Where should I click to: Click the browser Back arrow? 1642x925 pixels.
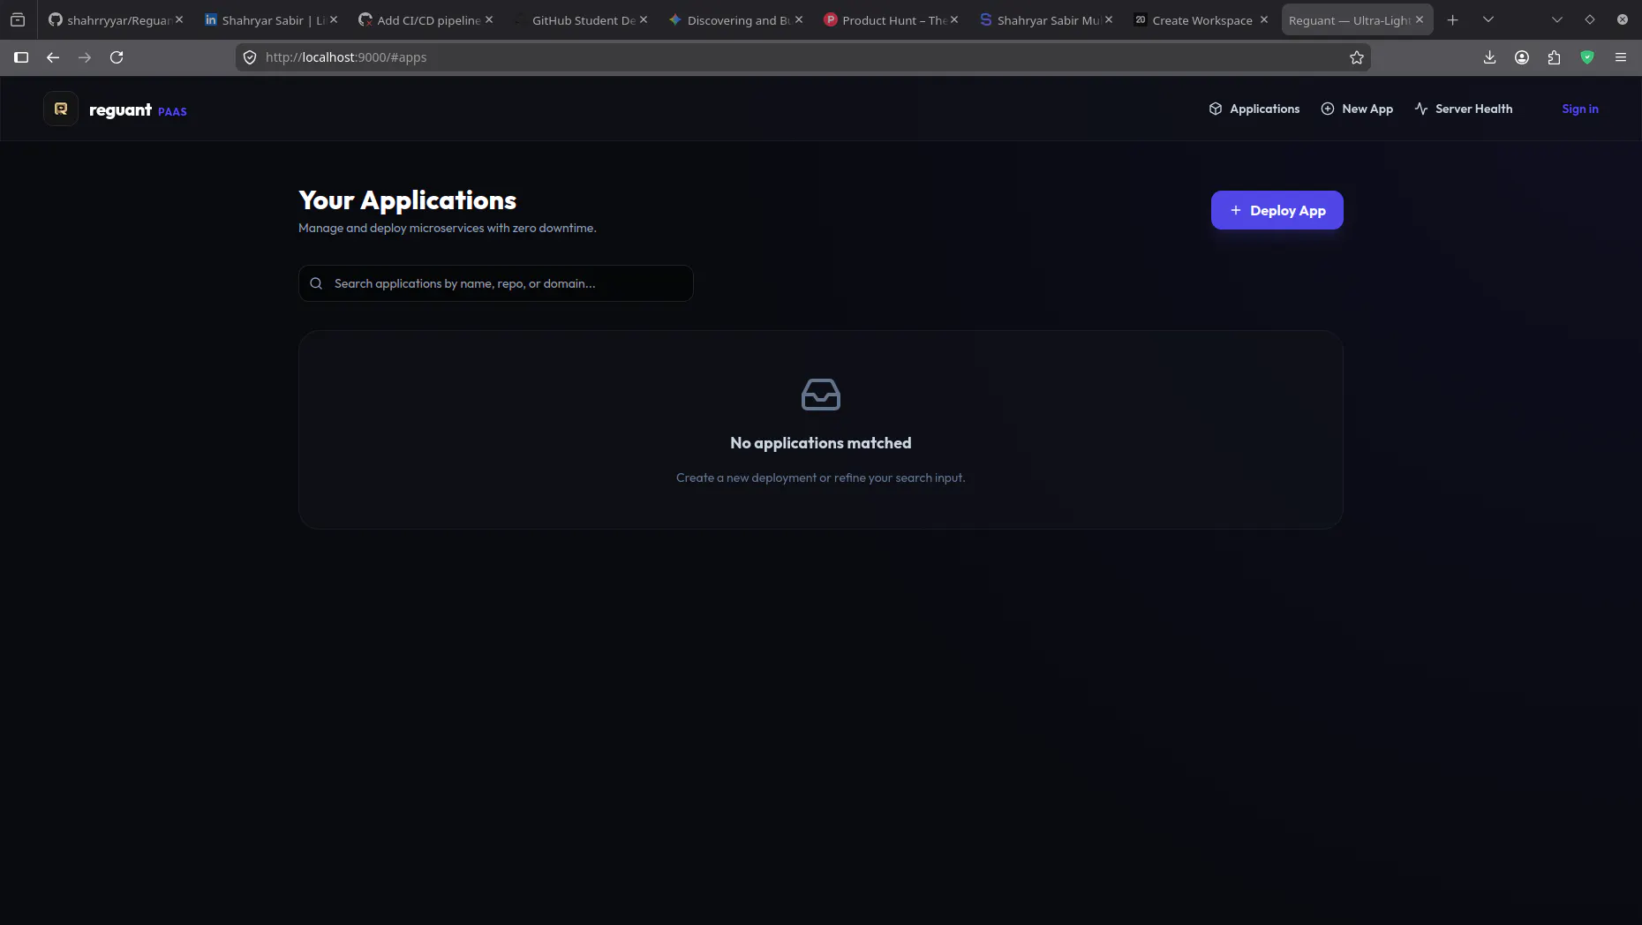53,57
